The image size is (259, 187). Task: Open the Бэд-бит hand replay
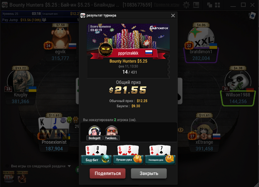[96, 155]
